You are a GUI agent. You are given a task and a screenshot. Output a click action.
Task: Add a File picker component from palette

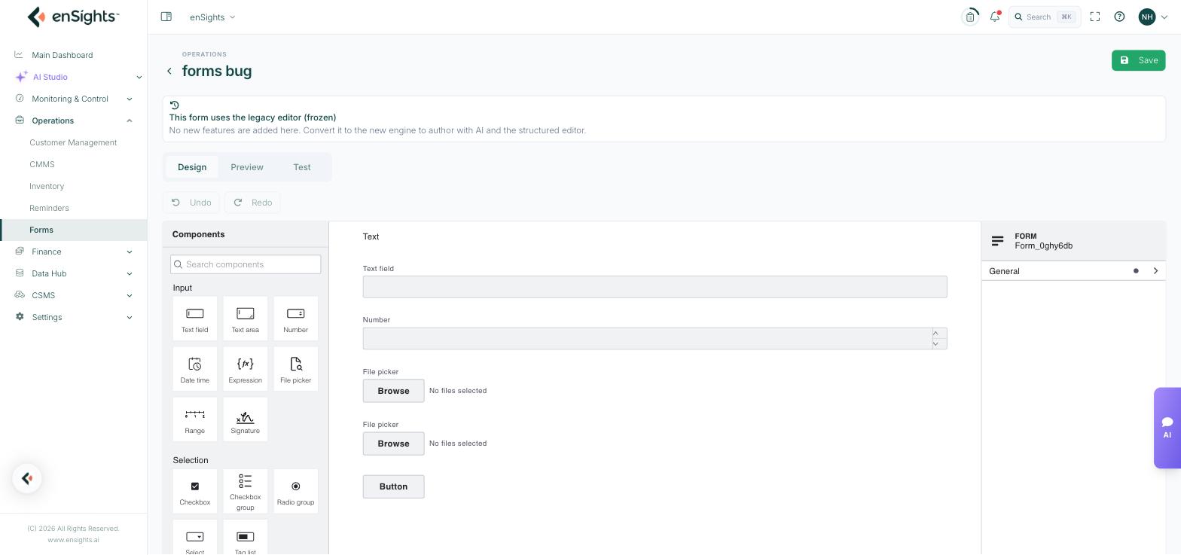coord(296,369)
